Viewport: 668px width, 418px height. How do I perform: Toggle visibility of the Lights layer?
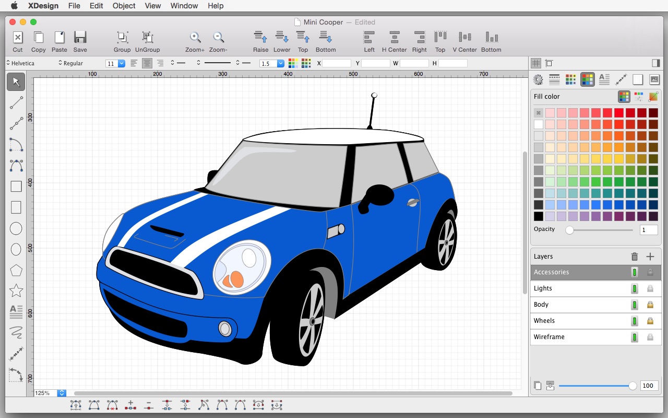click(635, 288)
